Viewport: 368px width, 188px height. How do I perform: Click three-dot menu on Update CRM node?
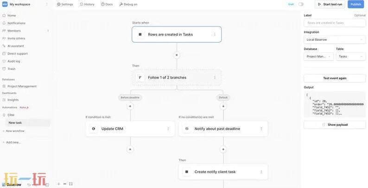(x=168, y=129)
